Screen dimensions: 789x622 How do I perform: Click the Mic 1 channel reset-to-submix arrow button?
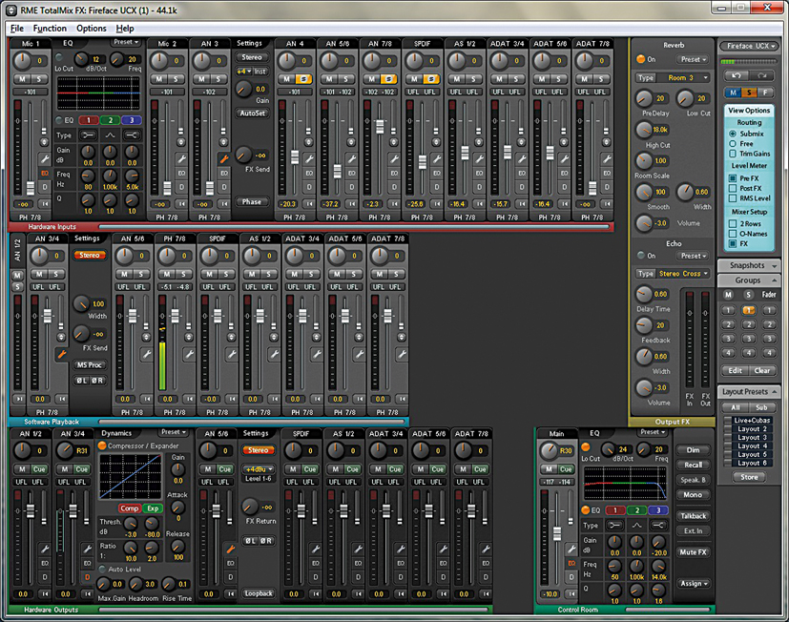pos(45,204)
